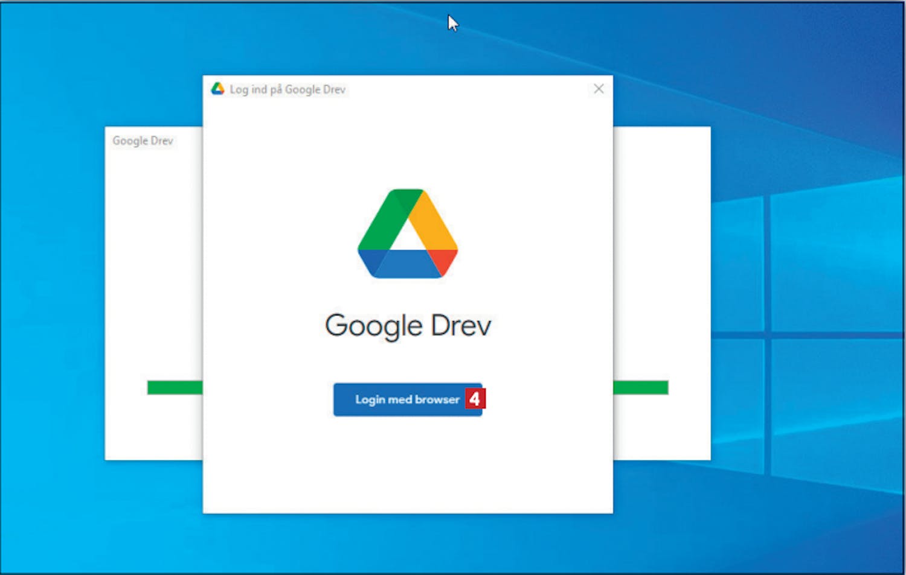This screenshot has width=906, height=575.
Task: Click the Google Drev title of background window
Action: (x=143, y=141)
